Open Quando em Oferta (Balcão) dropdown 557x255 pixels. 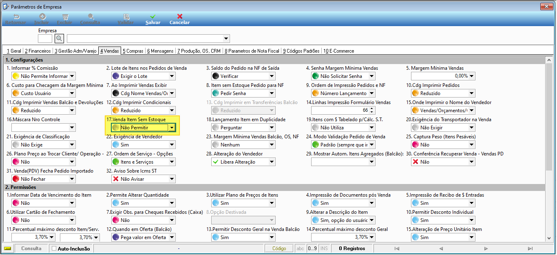[172, 237]
